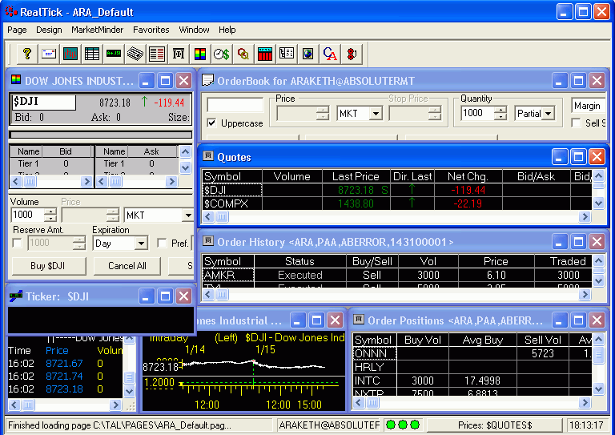
Task: Click the overlapping Q letters toolbar icon
Action: tap(243, 54)
